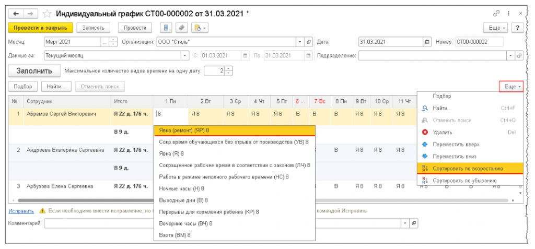Open the document report list icon
Viewport: 535px width, 249px height.
point(167,28)
